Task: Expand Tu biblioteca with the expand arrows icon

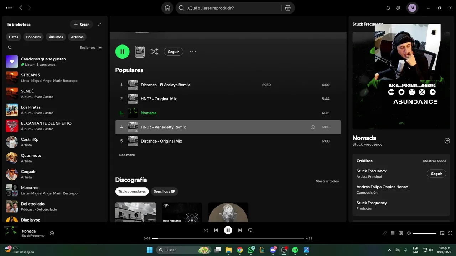Action: 99,25
